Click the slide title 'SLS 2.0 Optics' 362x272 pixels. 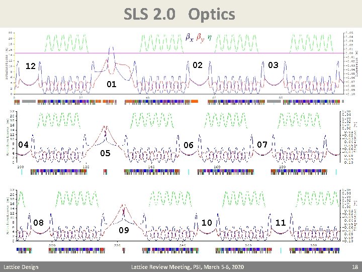[x=179, y=14]
